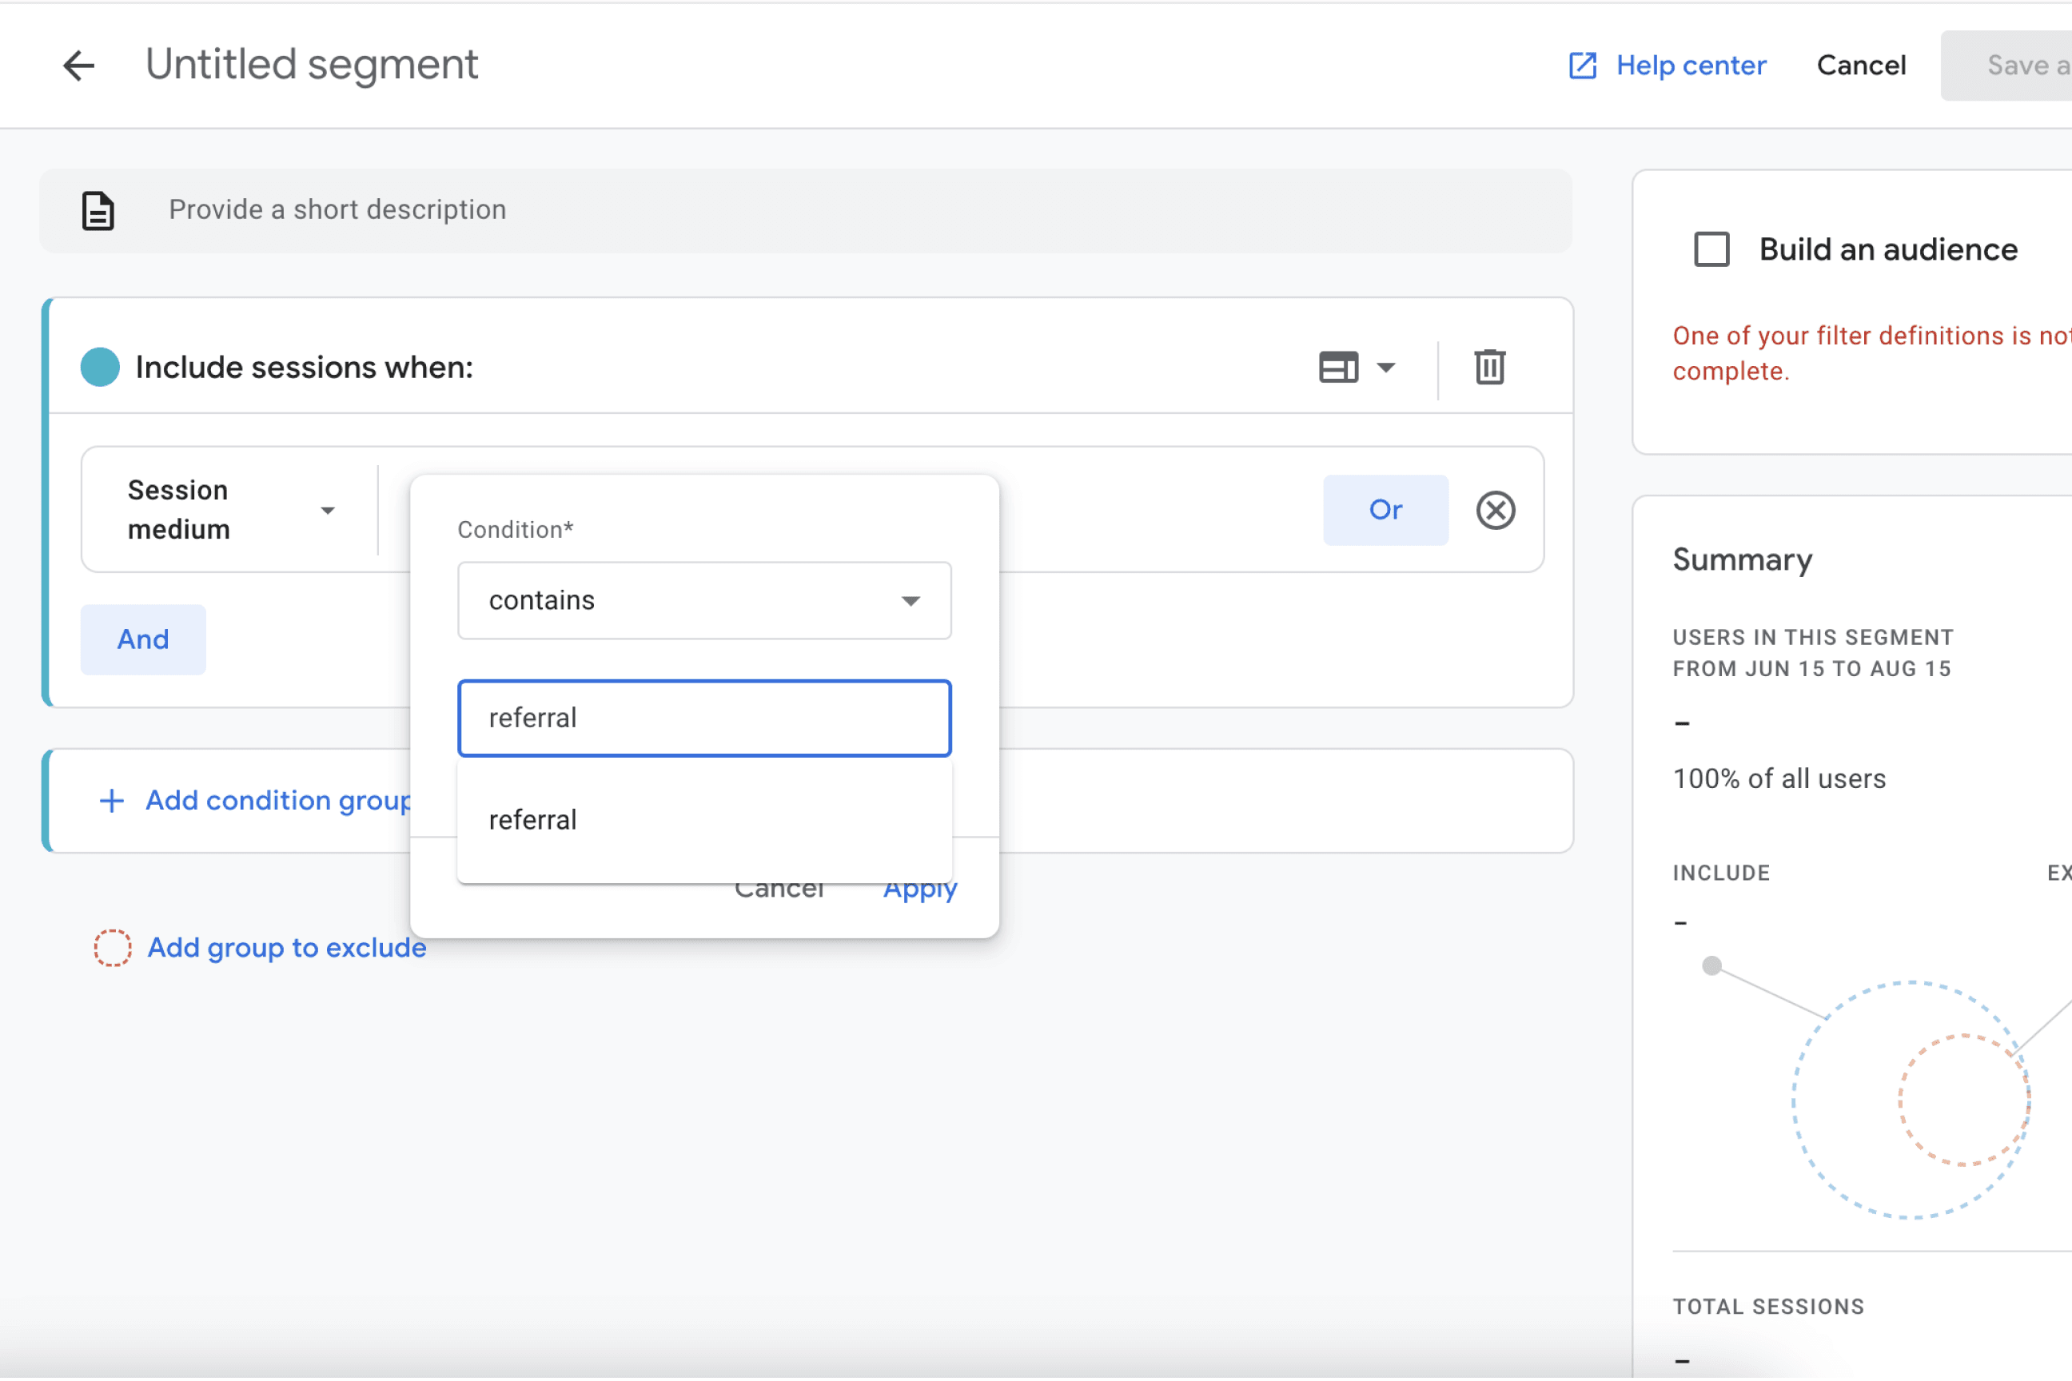Screen dimensions: 2072x1381
Task: Open the condition scoping layout icon
Action: pos(1338,368)
